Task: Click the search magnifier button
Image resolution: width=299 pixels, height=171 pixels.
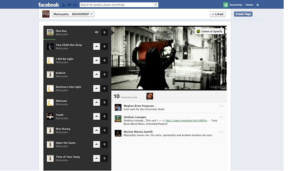Action: (156, 5)
